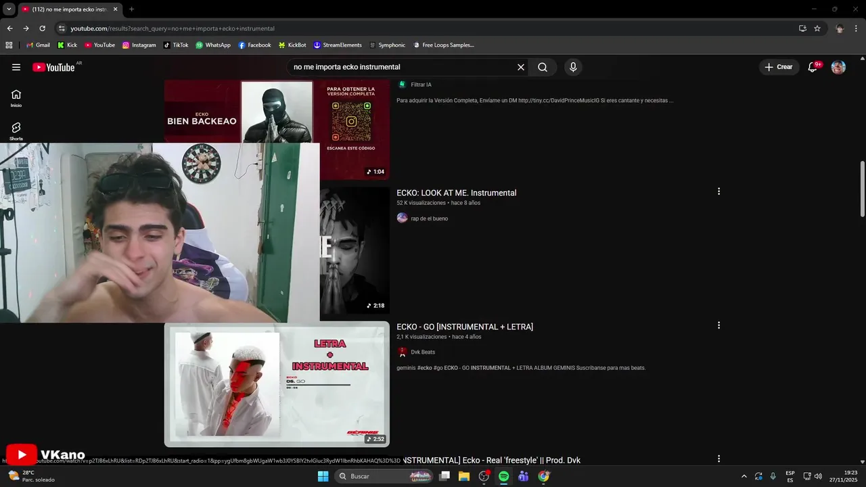
Task: Open options for ECKO: LOOK AT ME video
Action: click(x=719, y=191)
